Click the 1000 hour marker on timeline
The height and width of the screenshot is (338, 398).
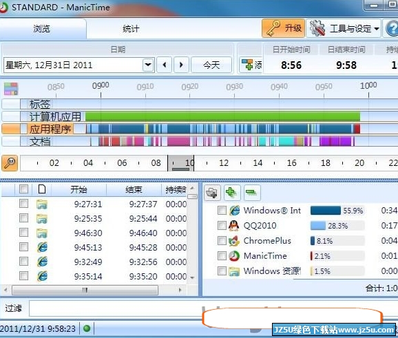(368, 85)
